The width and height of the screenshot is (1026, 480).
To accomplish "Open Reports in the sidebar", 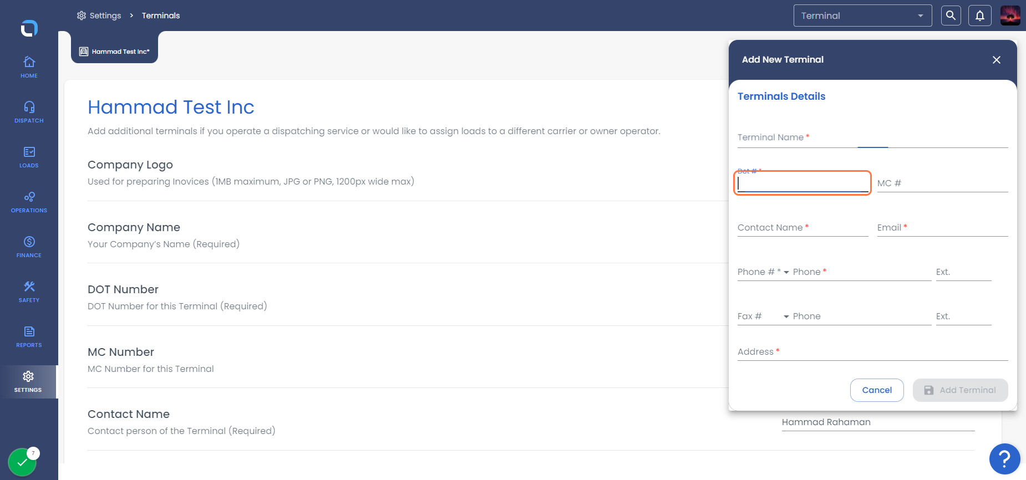I will [29, 336].
